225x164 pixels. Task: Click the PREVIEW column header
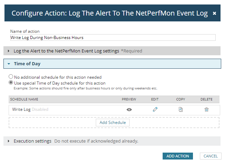click(x=129, y=99)
